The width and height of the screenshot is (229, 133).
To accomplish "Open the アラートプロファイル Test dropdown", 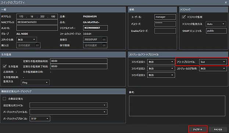I will (213, 62).
